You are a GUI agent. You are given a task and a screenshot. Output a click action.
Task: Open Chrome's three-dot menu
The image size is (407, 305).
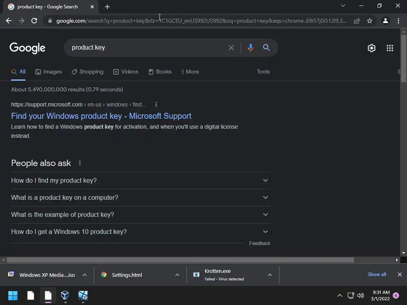(x=398, y=21)
